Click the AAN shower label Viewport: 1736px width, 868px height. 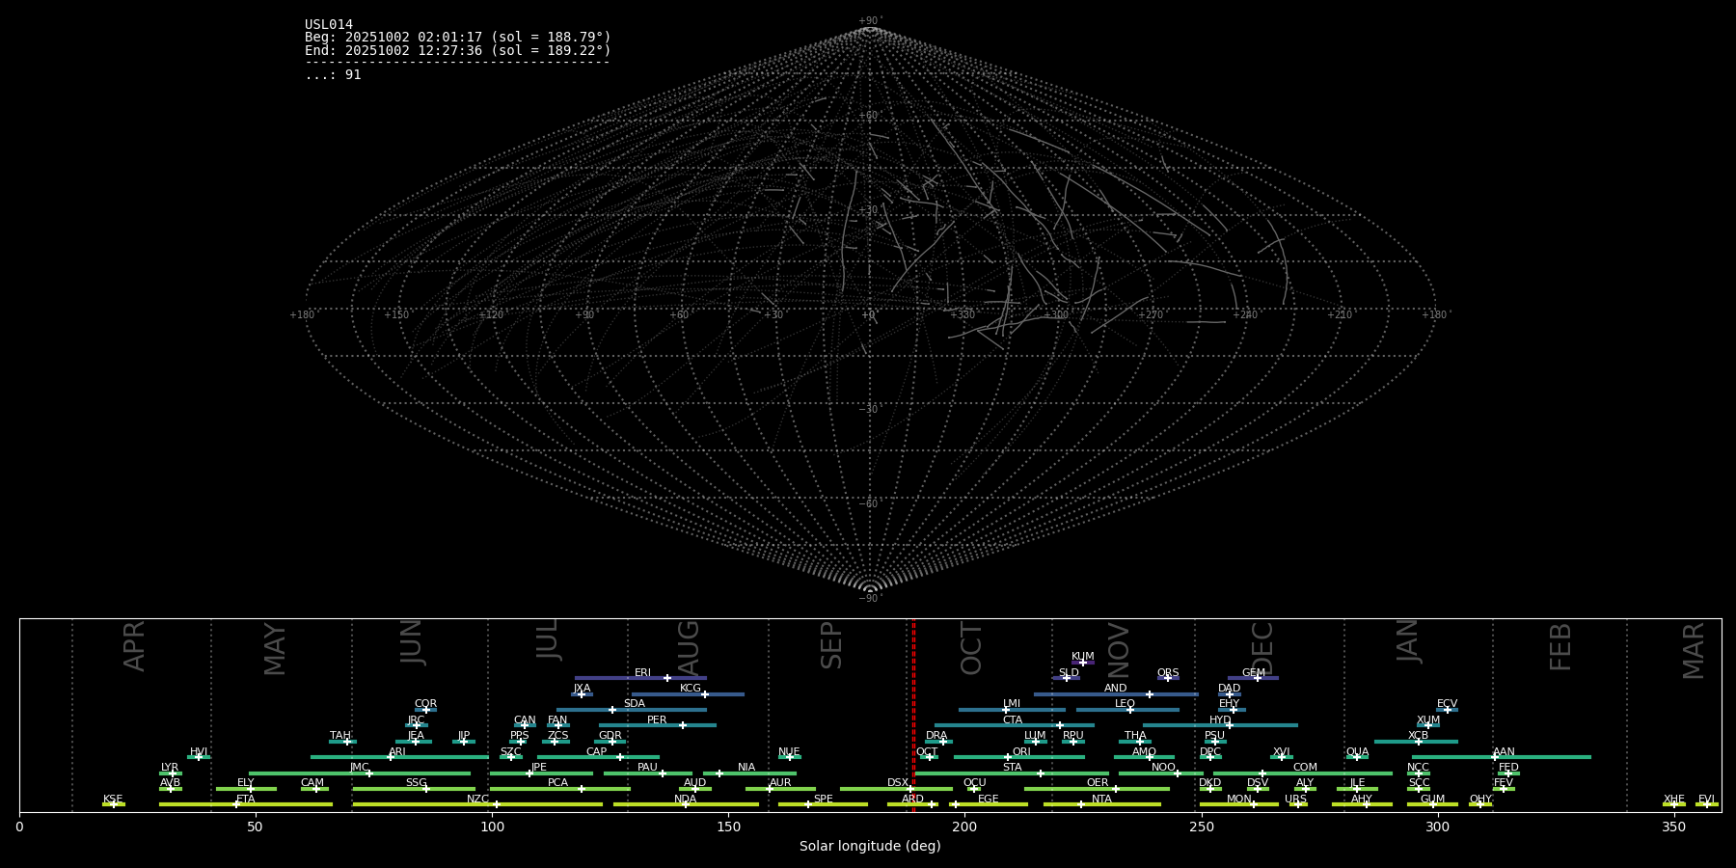click(1504, 752)
